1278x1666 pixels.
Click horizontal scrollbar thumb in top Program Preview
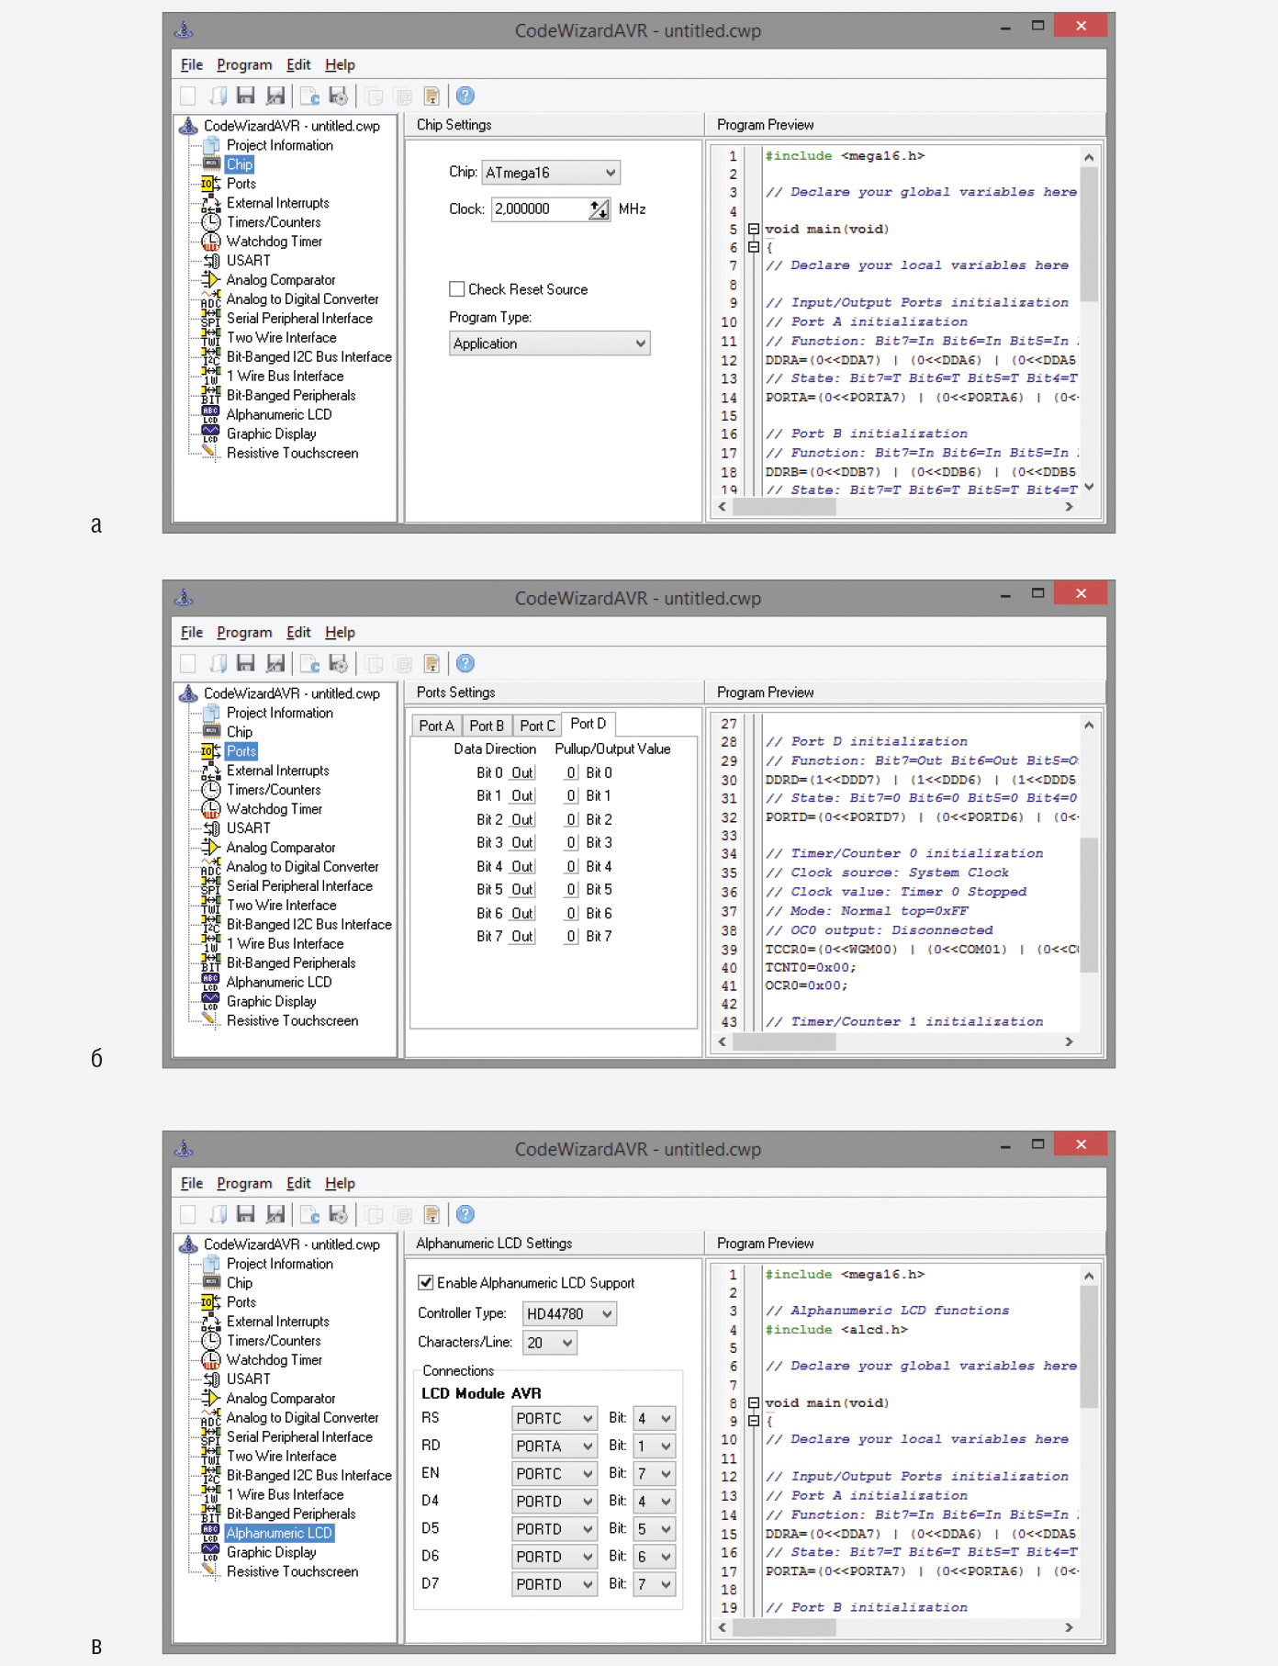pyautogui.click(x=784, y=507)
